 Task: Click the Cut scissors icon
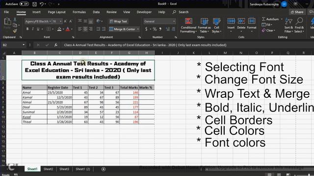point(15,20)
